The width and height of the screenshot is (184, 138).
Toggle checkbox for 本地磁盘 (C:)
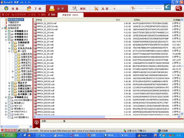pyautogui.click(x=9, y=31)
